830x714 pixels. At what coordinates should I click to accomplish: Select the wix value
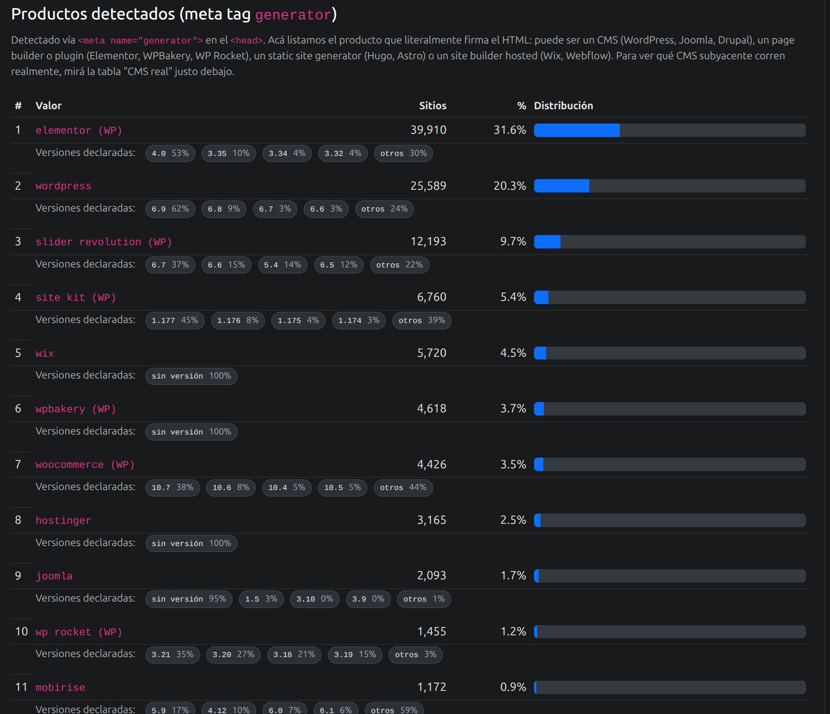click(45, 354)
